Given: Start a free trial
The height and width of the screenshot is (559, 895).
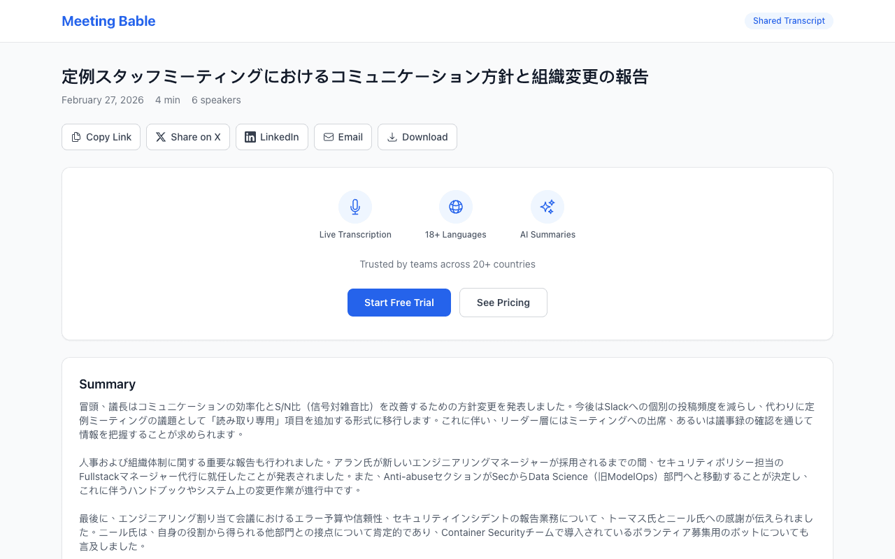Looking at the screenshot, I should click(x=399, y=303).
